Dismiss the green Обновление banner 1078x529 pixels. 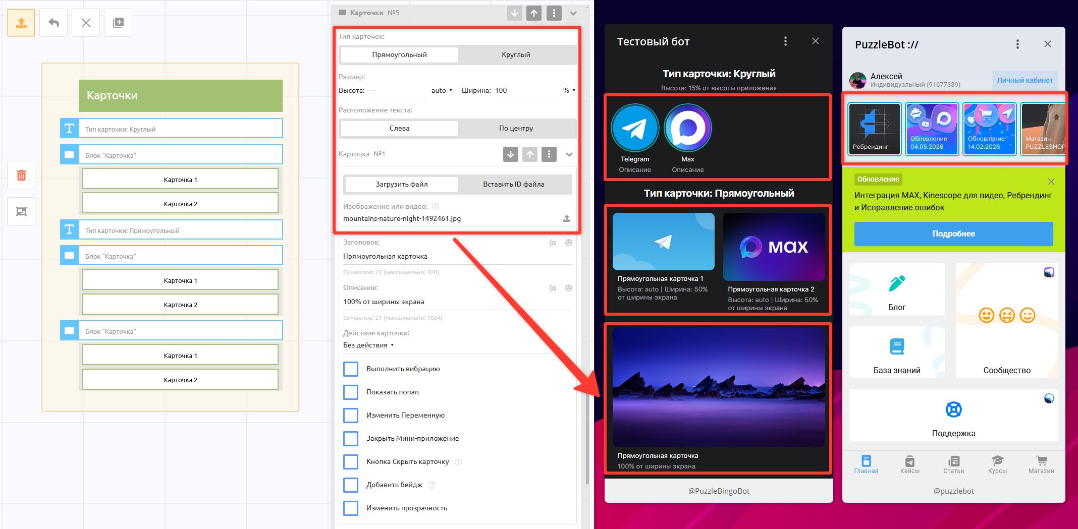(1051, 182)
